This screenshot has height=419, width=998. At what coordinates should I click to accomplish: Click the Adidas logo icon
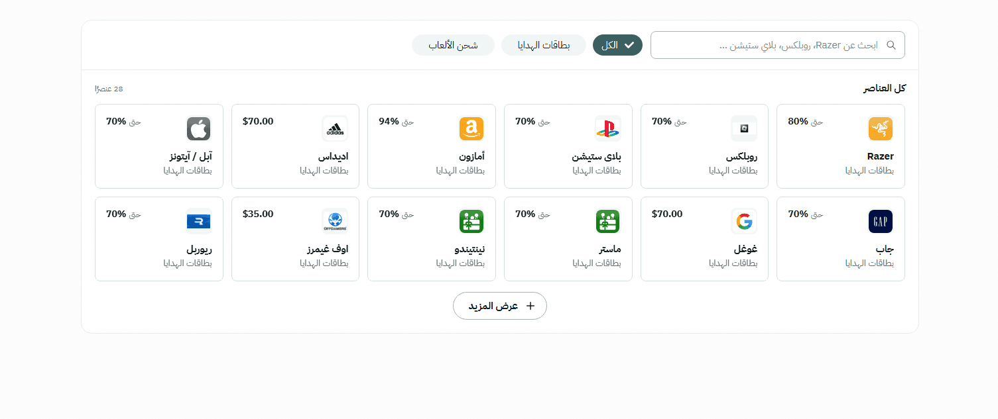[x=335, y=128]
